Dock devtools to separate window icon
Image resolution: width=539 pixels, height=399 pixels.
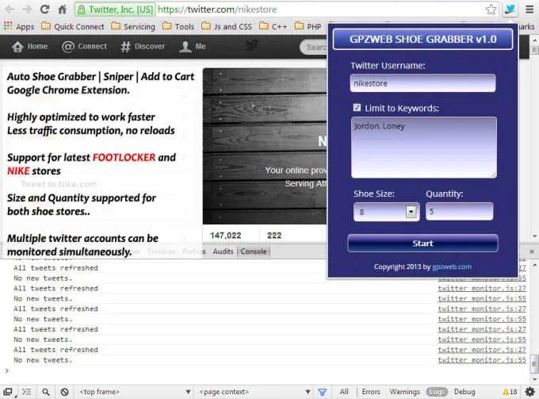coord(8,391)
